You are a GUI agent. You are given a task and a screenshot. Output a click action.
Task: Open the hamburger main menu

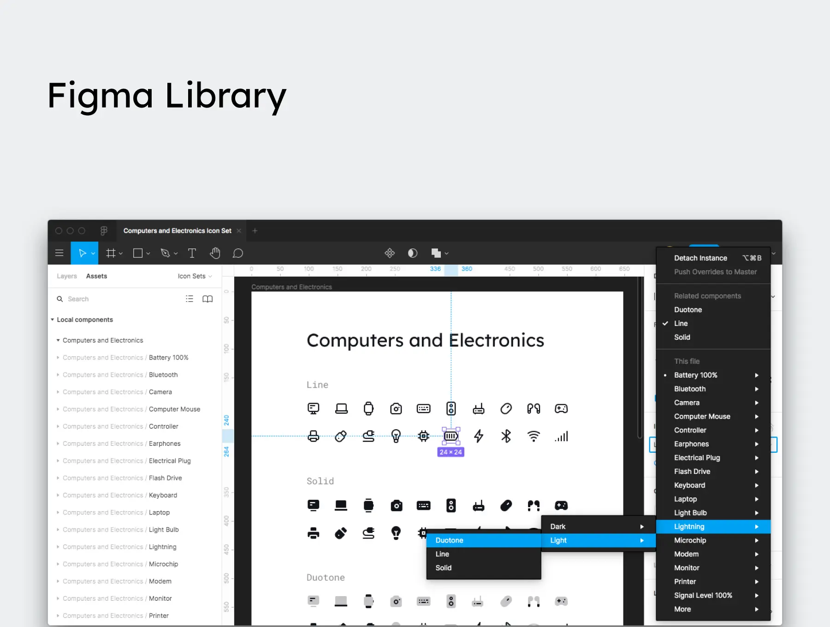[59, 253]
